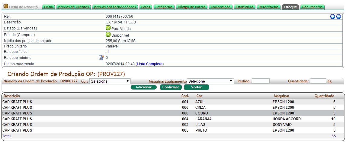346x143 pixels.
Task: View the Documentos tab
Action: coord(312,7)
